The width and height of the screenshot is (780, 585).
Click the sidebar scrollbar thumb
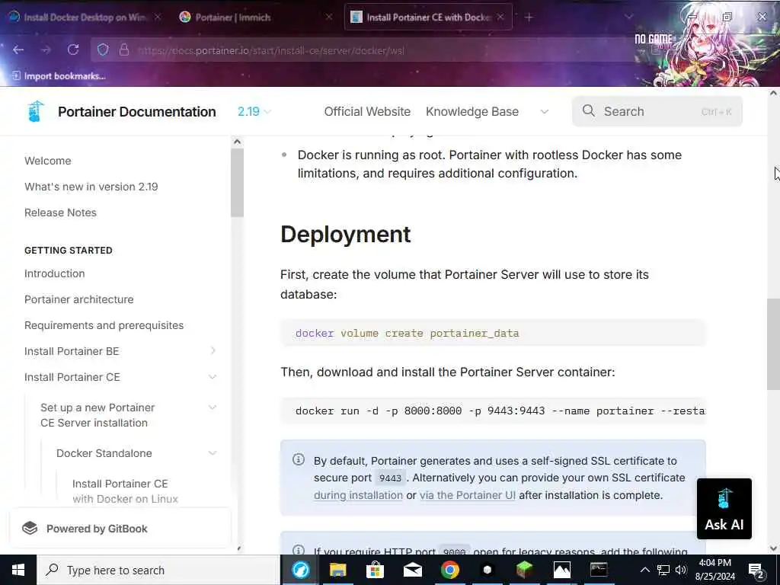pyautogui.click(x=238, y=183)
